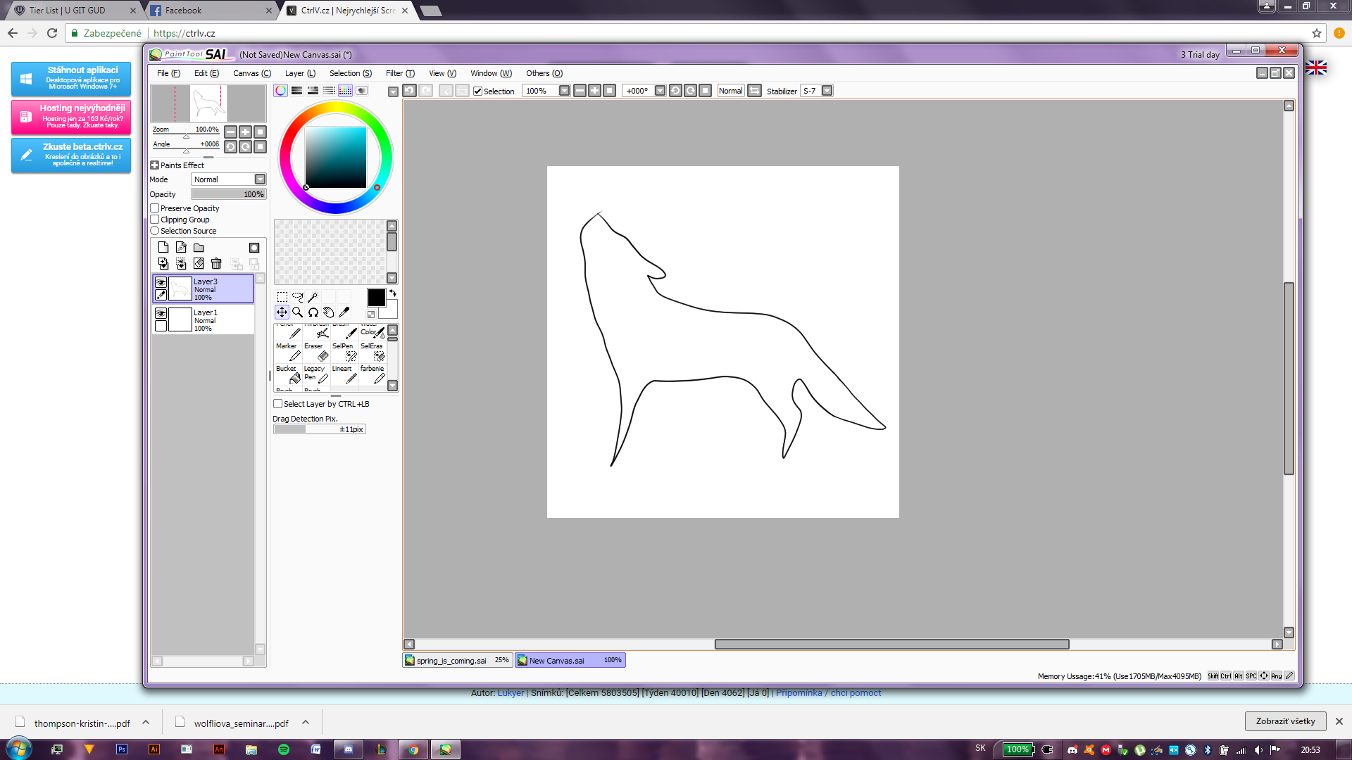Check Select Layer by CTRL+LB

click(x=277, y=404)
